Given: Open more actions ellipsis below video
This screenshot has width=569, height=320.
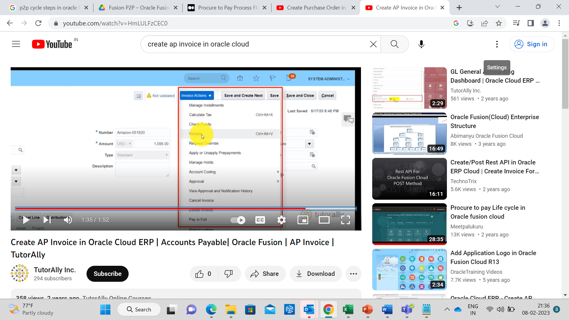Looking at the screenshot, I should 353,274.
